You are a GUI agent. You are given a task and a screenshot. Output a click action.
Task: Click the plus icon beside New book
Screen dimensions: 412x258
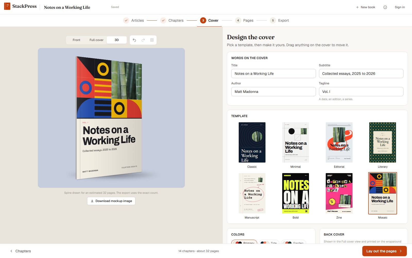click(x=357, y=7)
